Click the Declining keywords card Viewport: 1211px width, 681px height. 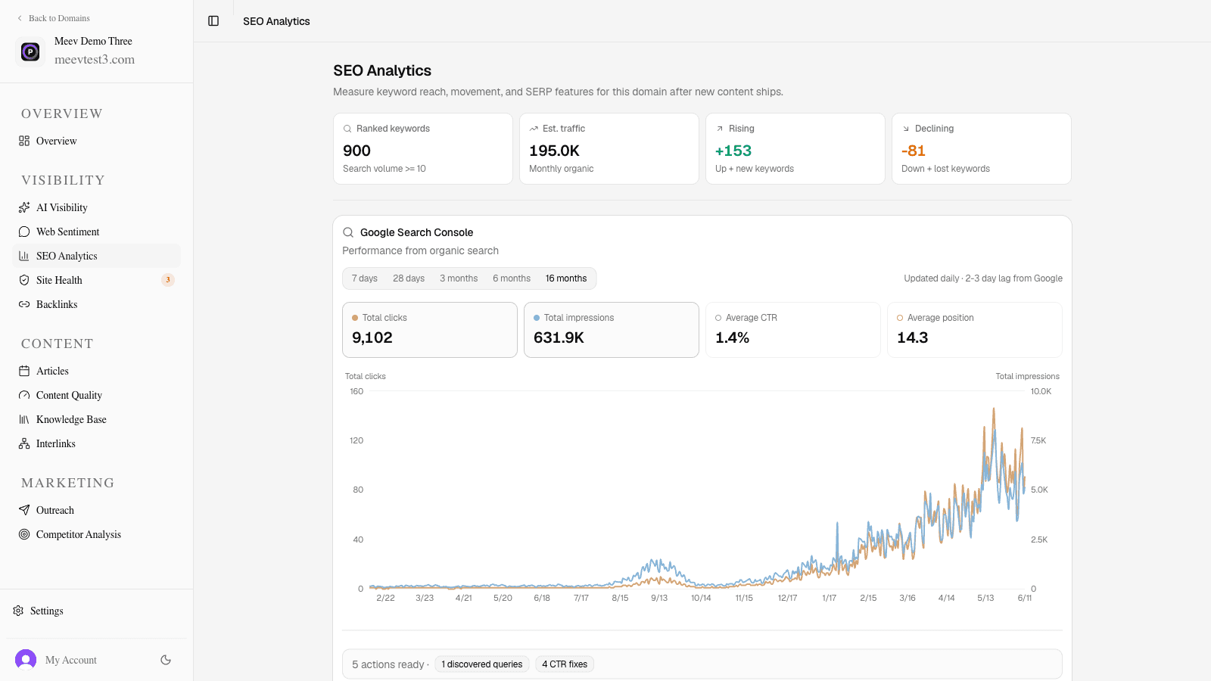click(982, 148)
